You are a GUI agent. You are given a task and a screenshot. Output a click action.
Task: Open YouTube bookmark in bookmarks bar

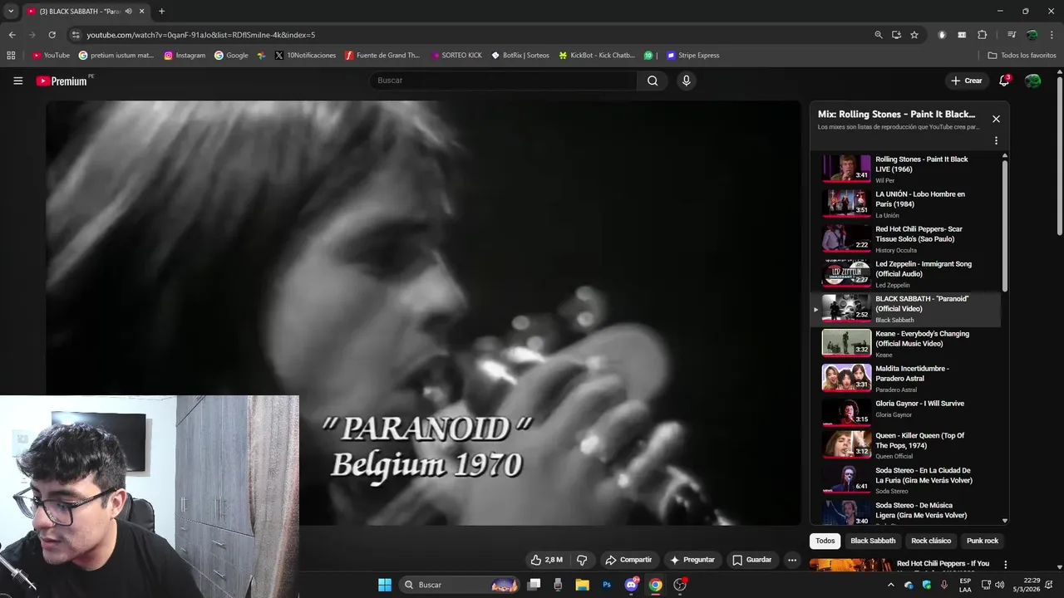tap(51, 56)
